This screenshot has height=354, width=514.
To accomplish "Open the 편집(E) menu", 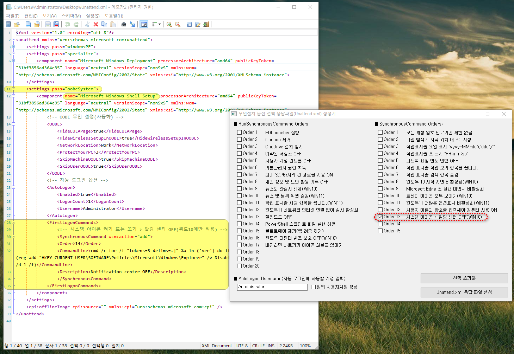I will [31, 16].
